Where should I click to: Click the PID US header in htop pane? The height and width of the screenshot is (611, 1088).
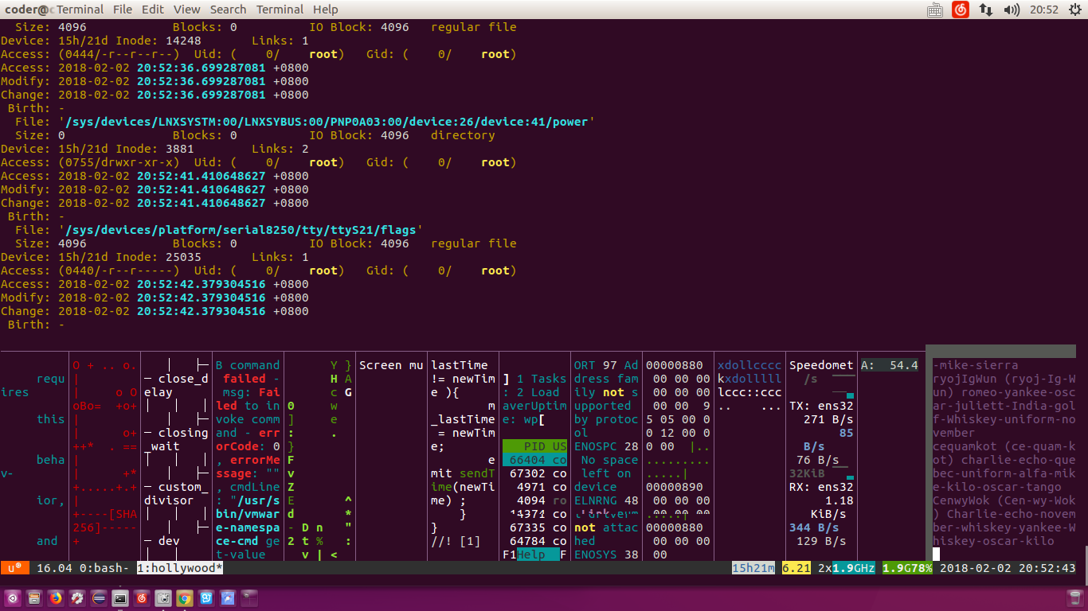[534, 446]
